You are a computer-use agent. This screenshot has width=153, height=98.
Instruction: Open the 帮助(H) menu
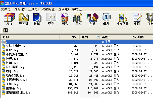77,9
